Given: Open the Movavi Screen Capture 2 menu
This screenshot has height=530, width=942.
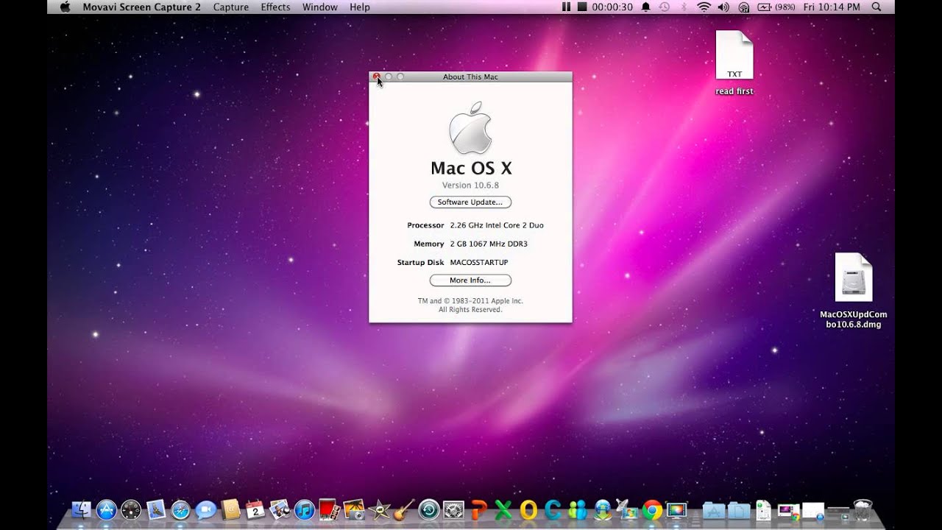Looking at the screenshot, I should (141, 7).
